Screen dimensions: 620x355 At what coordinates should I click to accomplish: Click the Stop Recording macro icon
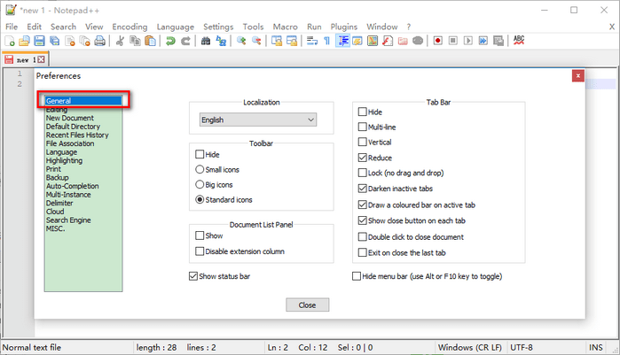(x=452, y=41)
